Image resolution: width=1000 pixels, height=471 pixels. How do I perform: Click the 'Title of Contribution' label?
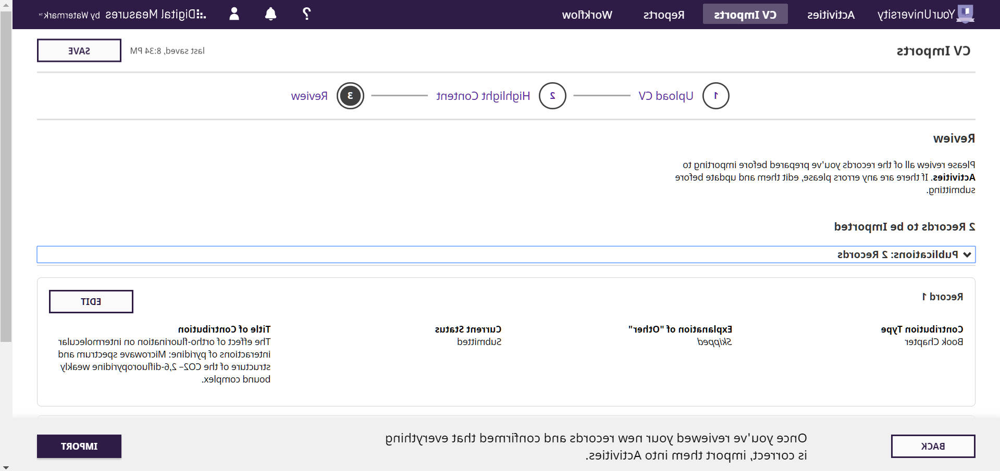tap(225, 329)
